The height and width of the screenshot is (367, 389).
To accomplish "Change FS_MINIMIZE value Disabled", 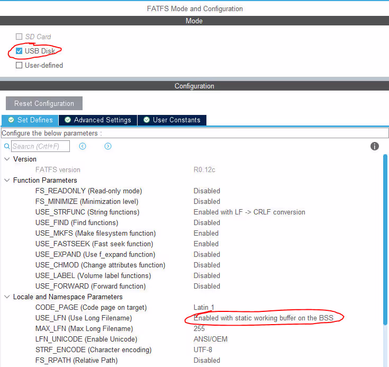I will pos(207,201).
